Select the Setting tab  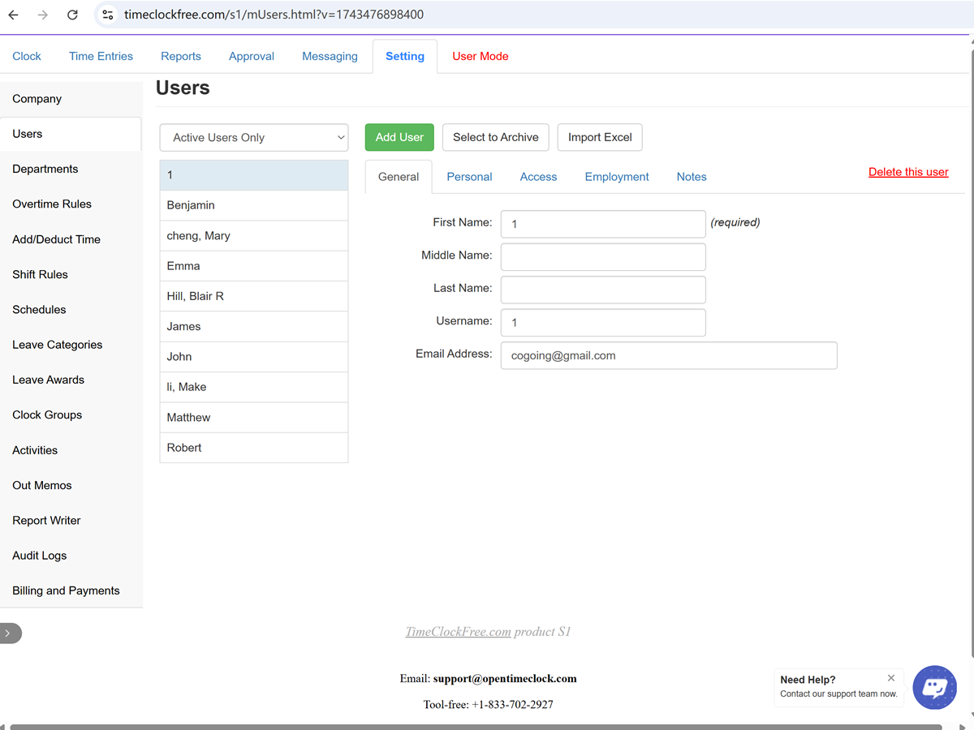pyautogui.click(x=405, y=56)
